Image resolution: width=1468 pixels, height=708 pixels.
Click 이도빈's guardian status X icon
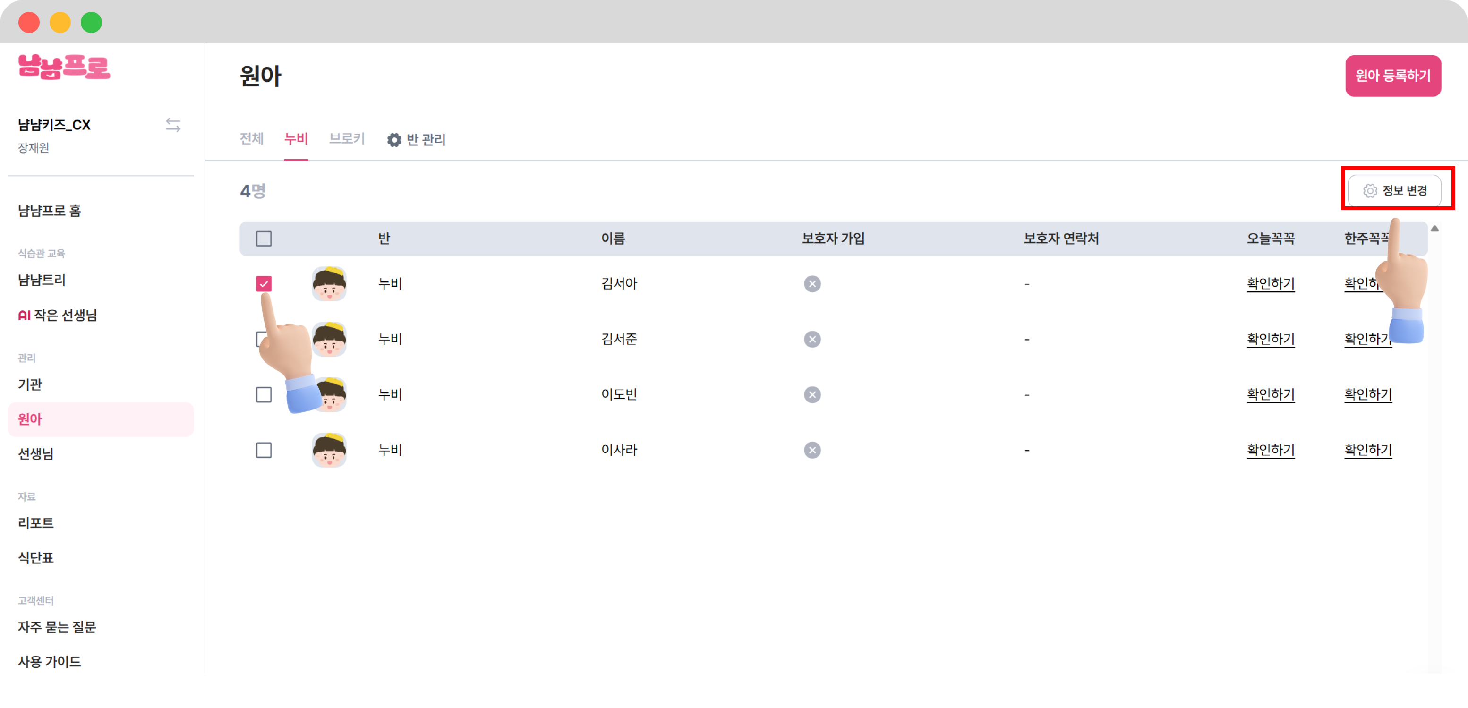pyautogui.click(x=812, y=395)
